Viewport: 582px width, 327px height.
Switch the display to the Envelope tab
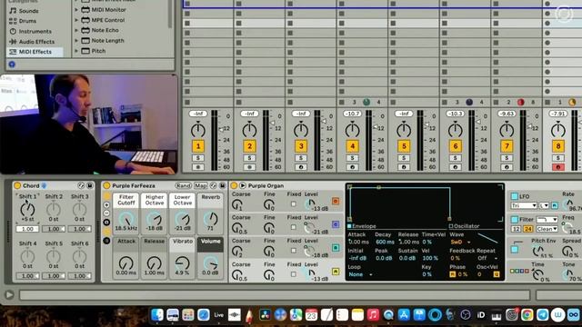362,226
